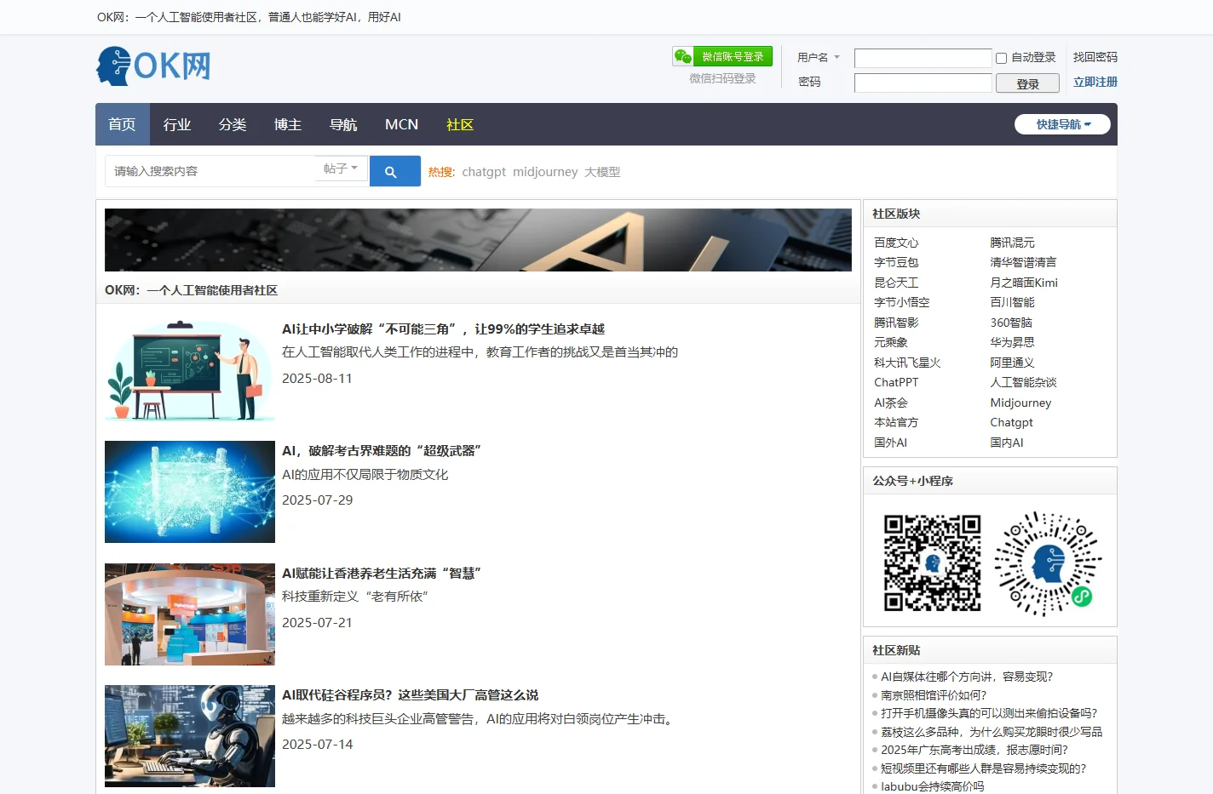The height and width of the screenshot is (794, 1213).
Task: Open the 元乘象 board
Action: [891, 342]
